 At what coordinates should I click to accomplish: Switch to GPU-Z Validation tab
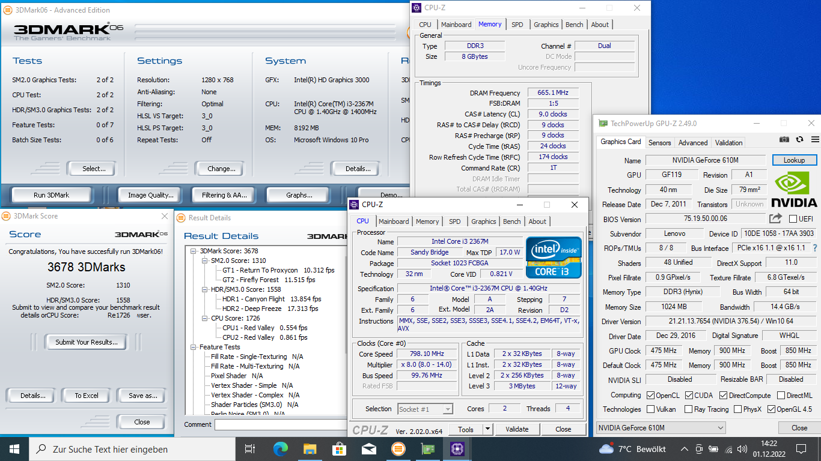click(x=728, y=143)
